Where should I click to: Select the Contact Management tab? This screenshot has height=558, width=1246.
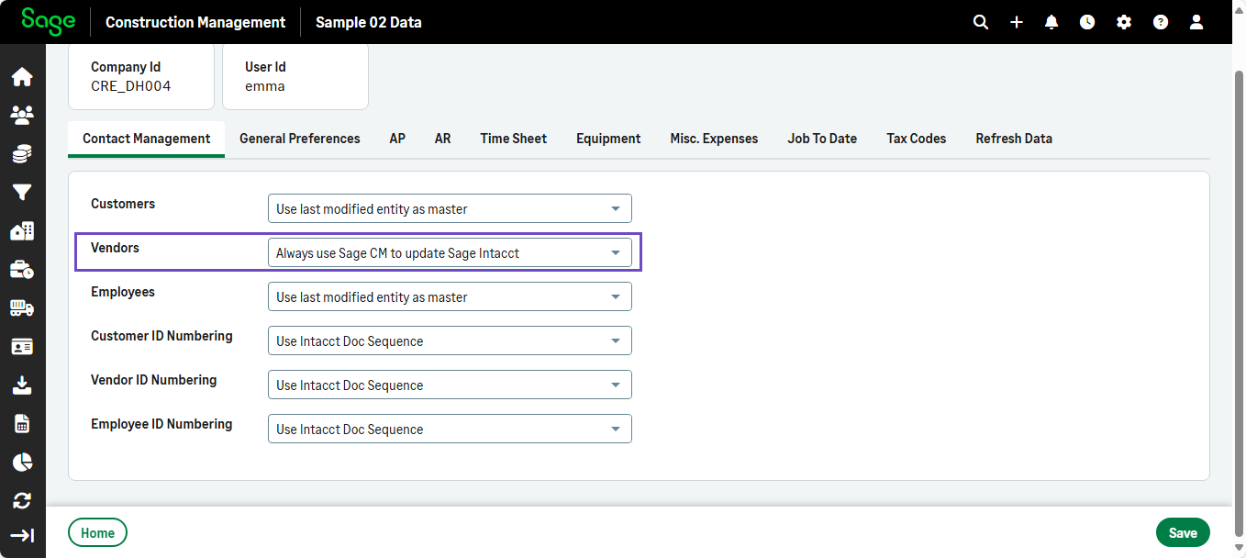tap(147, 139)
